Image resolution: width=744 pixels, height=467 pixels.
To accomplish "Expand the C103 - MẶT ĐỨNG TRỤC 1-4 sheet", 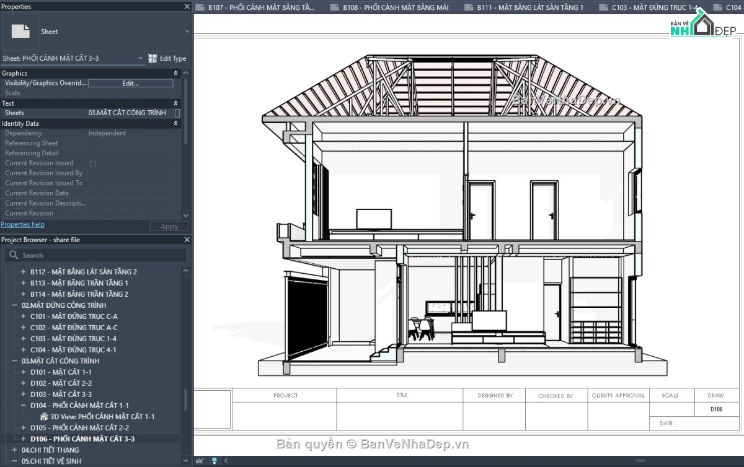I will (x=24, y=339).
